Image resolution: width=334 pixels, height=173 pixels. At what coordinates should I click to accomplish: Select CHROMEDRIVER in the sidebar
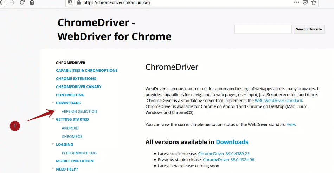coord(71,63)
